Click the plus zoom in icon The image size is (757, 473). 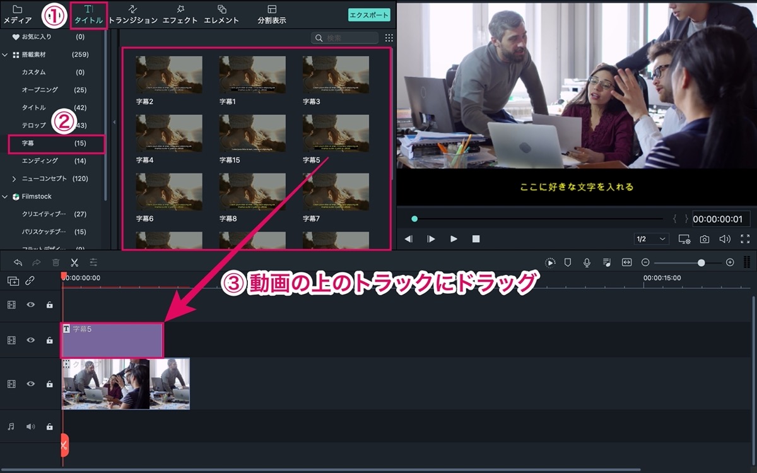730,262
